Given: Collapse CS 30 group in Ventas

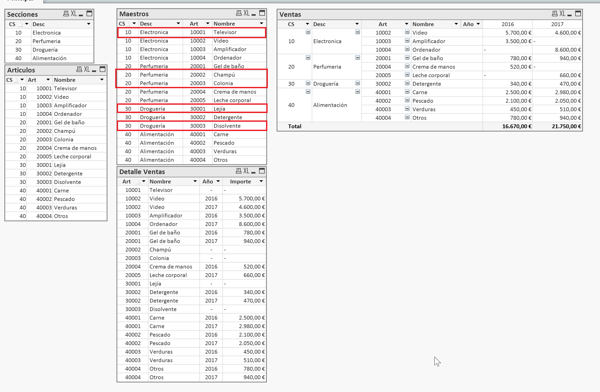Looking at the screenshot, I should tap(308, 83).
